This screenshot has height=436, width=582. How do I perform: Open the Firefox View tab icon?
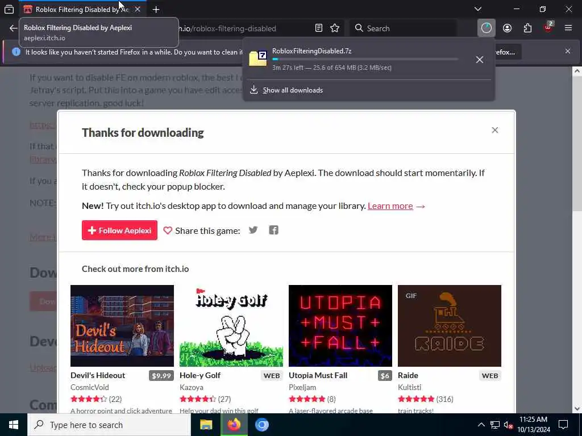pos(9,9)
